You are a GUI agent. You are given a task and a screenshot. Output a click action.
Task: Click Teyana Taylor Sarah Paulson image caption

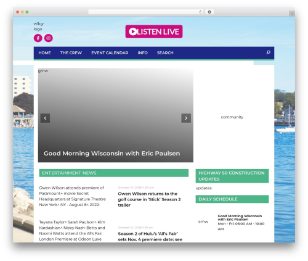(x=72, y=231)
